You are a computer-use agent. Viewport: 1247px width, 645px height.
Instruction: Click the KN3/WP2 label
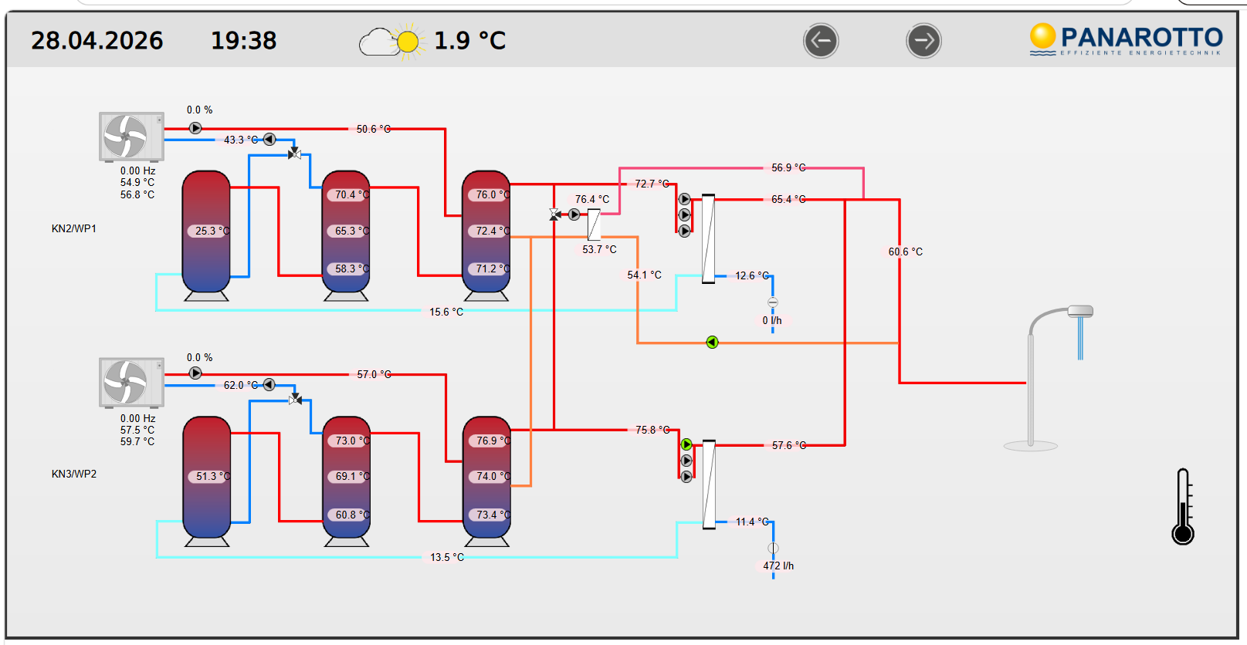click(74, 474)
